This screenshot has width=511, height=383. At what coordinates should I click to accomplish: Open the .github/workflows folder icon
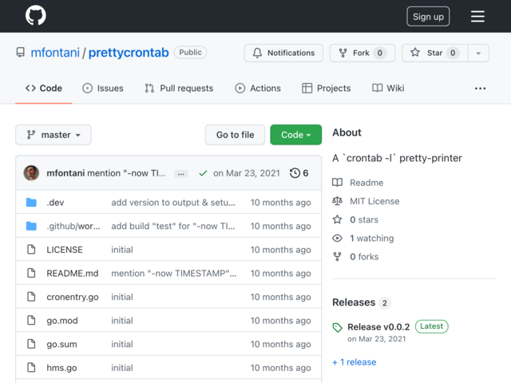[x=31, y=226]
